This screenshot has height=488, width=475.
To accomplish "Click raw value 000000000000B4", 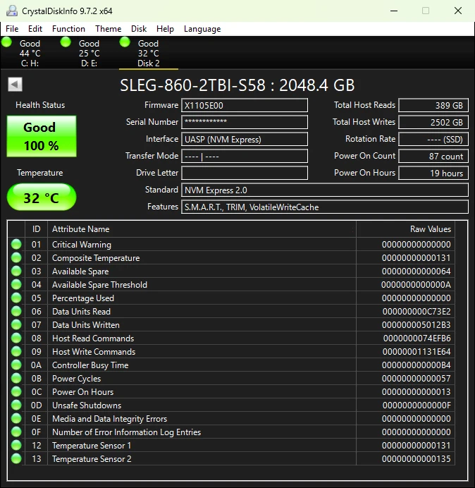I will pyautogui.click(x=417, y=365).
